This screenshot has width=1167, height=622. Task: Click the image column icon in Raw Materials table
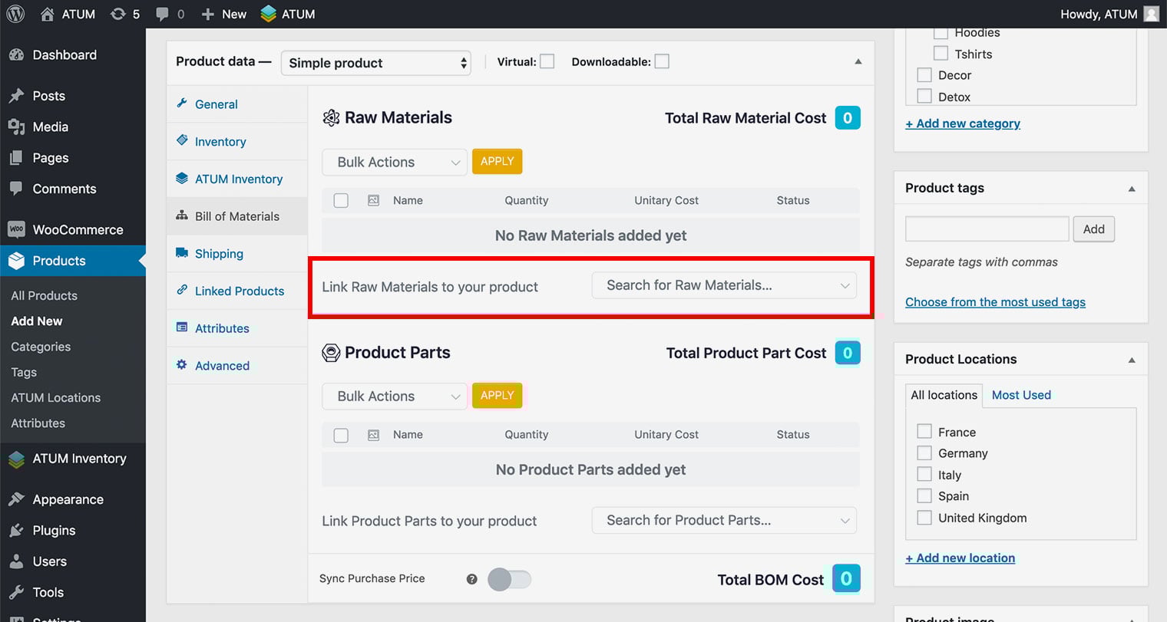[x=373, y=200]
